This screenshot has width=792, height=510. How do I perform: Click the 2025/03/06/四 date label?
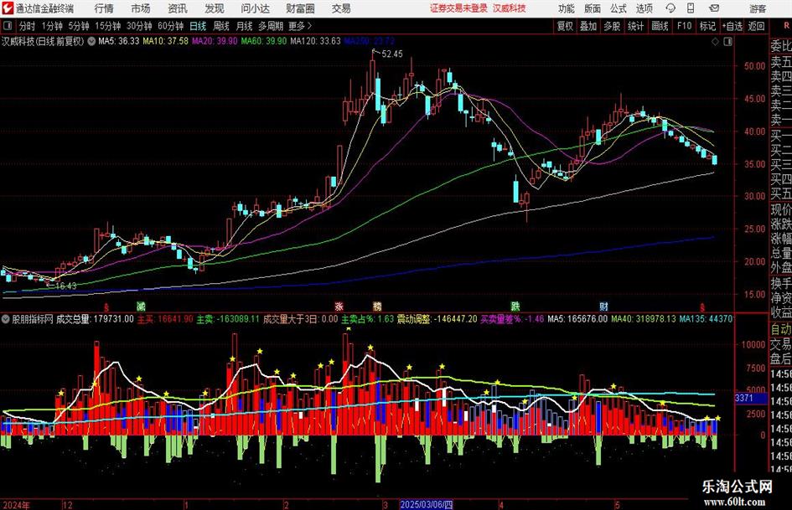click(427, 504)
